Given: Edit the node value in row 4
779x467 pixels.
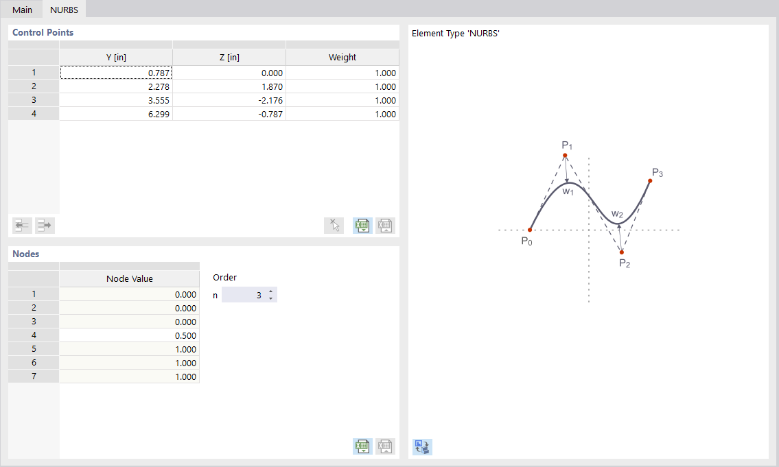Looking at the screenshot, I should click(x=129, y=335).
